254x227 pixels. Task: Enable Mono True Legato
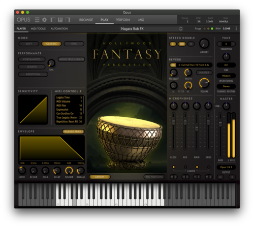[x=71, y=59]
